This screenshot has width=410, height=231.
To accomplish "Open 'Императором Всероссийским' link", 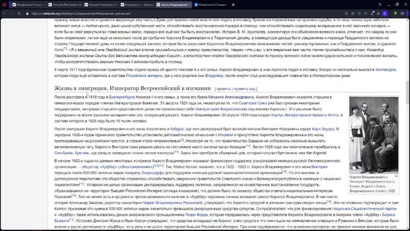I will pos(221,109).
